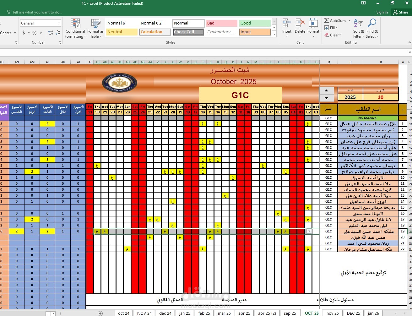Apply Accounting dollar number format
412x316 pixels.
pyautogui.click(x=24, y=33)
